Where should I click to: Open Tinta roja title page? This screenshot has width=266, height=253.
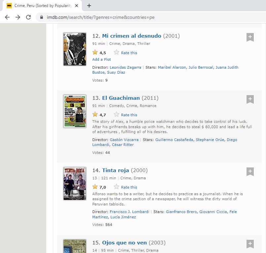tap(116, 170)
